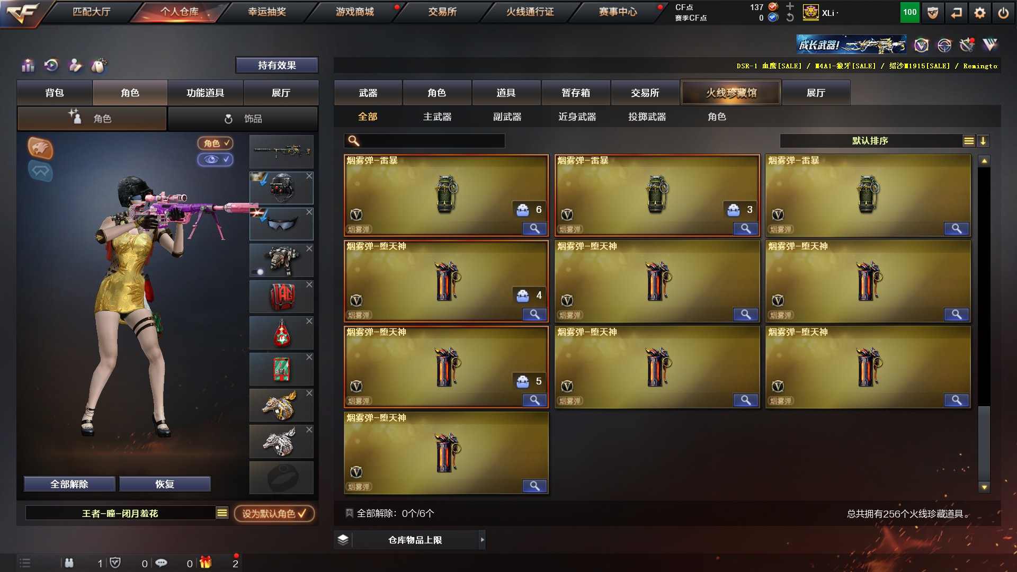Expand the 仓库物品上限 arrow
The image size is (1017, 572).
click(482, 540)
